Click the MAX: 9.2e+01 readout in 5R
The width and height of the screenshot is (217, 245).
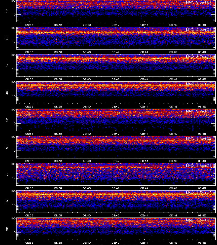click(x=199, y=111)
